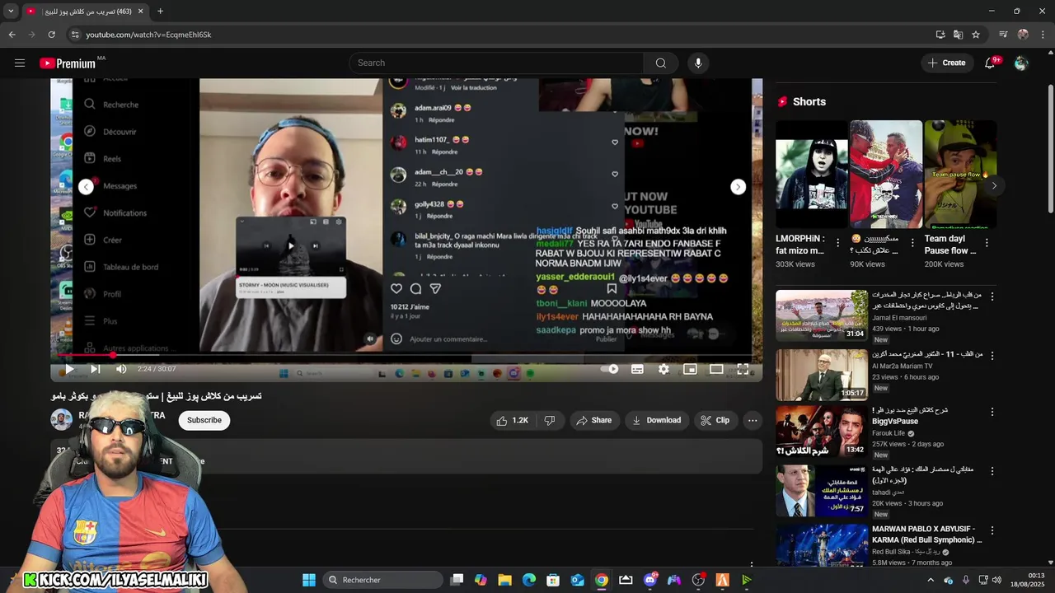Open options for Jamal El mansouri video
The image size is (1055, 593).
[x=992, y=296]
